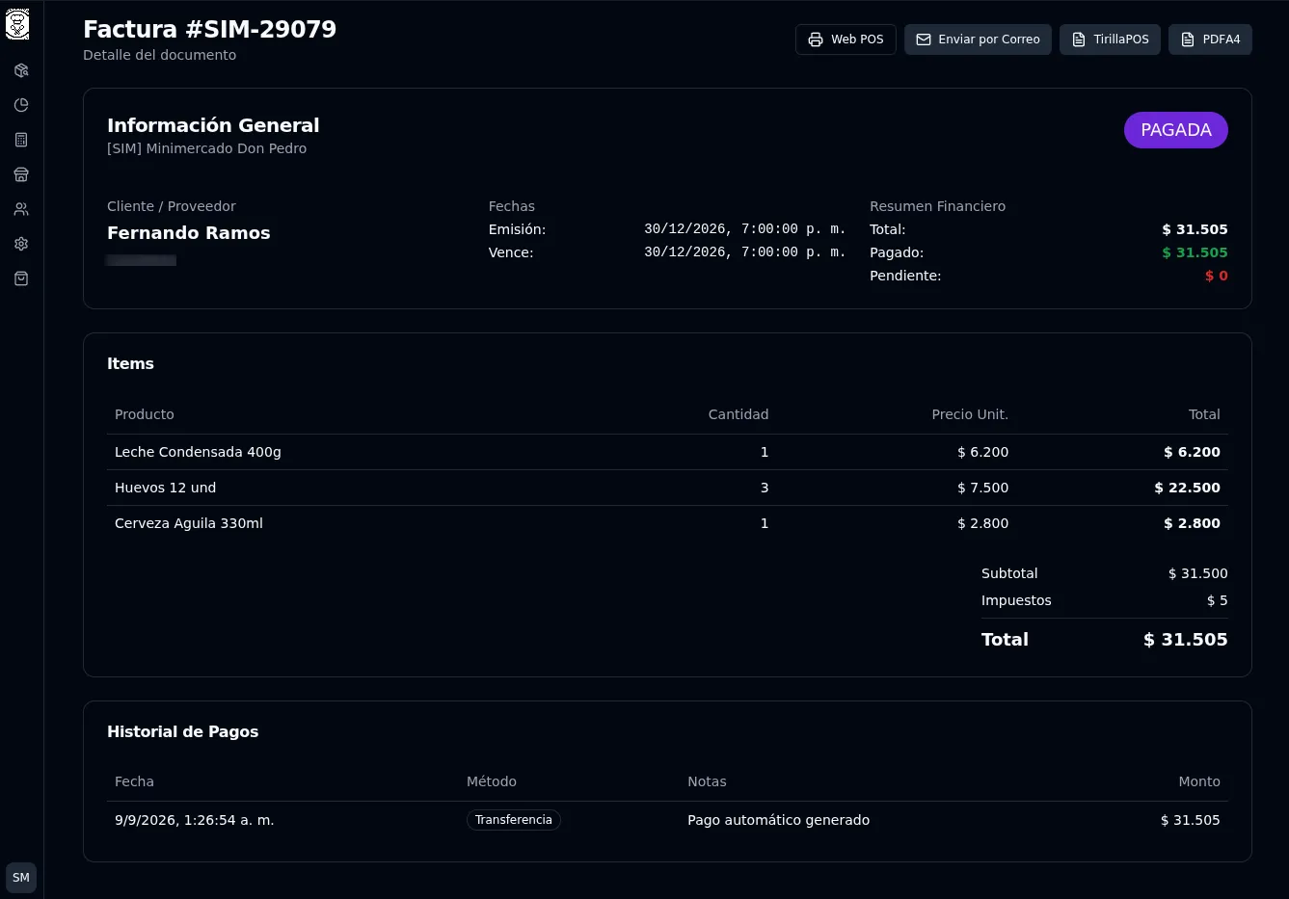This screenshot has height=899, width=1289.
Task: Print via the Web POS button
Action: pyautogui.click(x=846, y=40)
